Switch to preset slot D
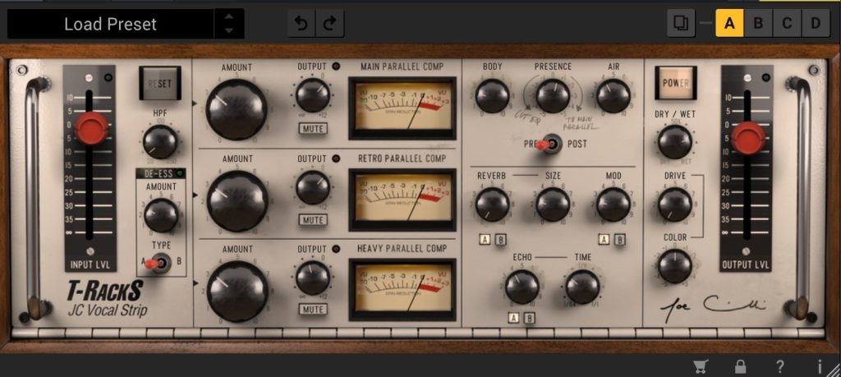This screenshot has width=841, height=377. pos(816,23)
